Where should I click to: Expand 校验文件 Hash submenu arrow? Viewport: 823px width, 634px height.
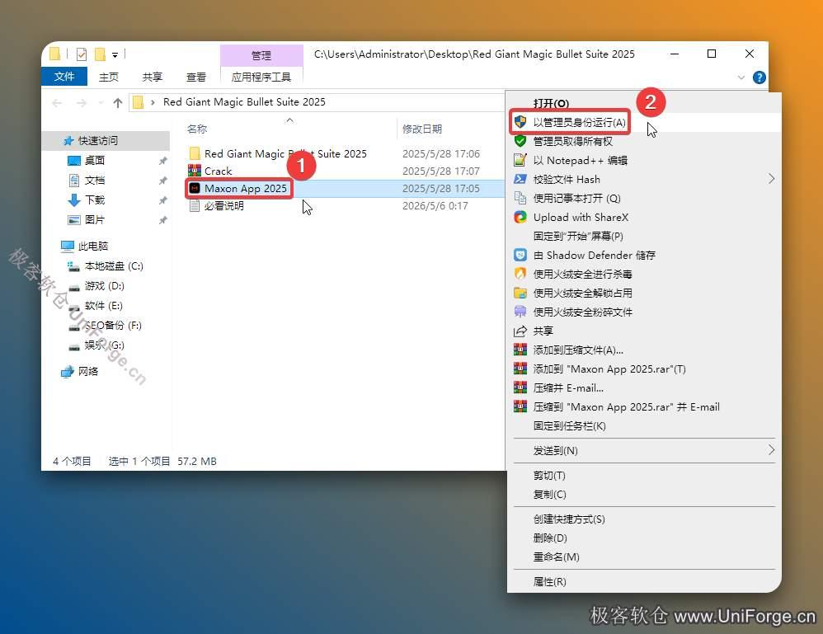click(771, 179)
